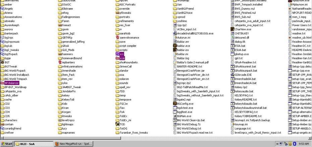Click the ACBre_input.txt file name
The height and width of the screenshot is (147, 312).
187,29
